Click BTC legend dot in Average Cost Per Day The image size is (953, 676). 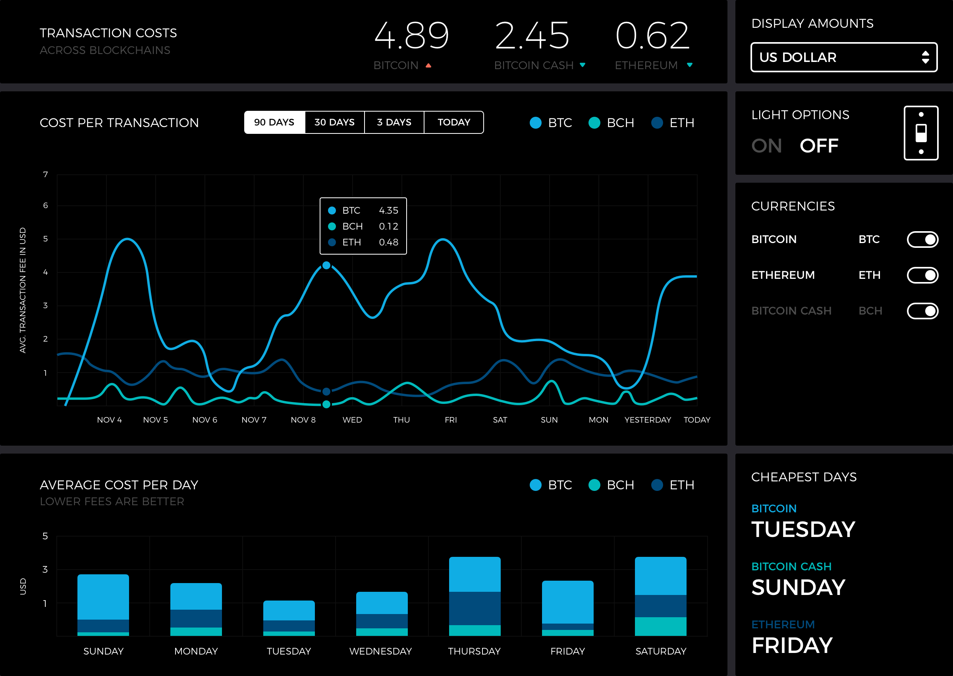pyautogui.click(x=535, y=485)
